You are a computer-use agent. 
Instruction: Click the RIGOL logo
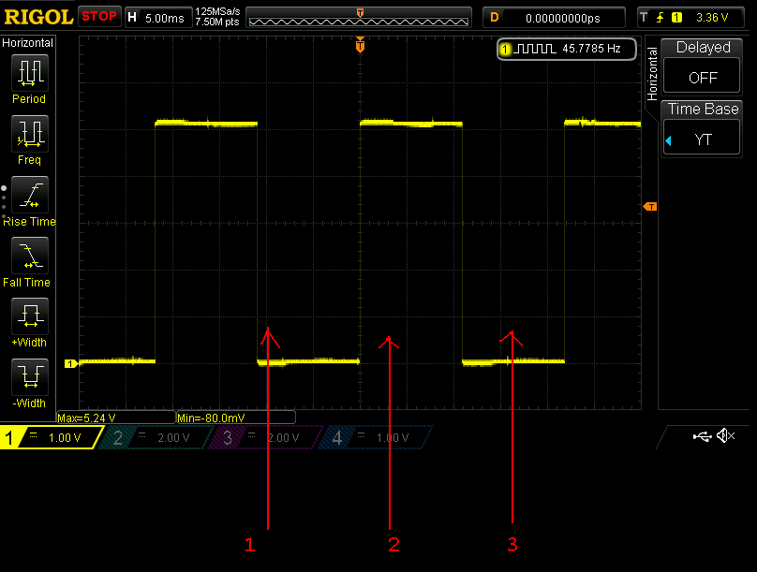(38, 17)
